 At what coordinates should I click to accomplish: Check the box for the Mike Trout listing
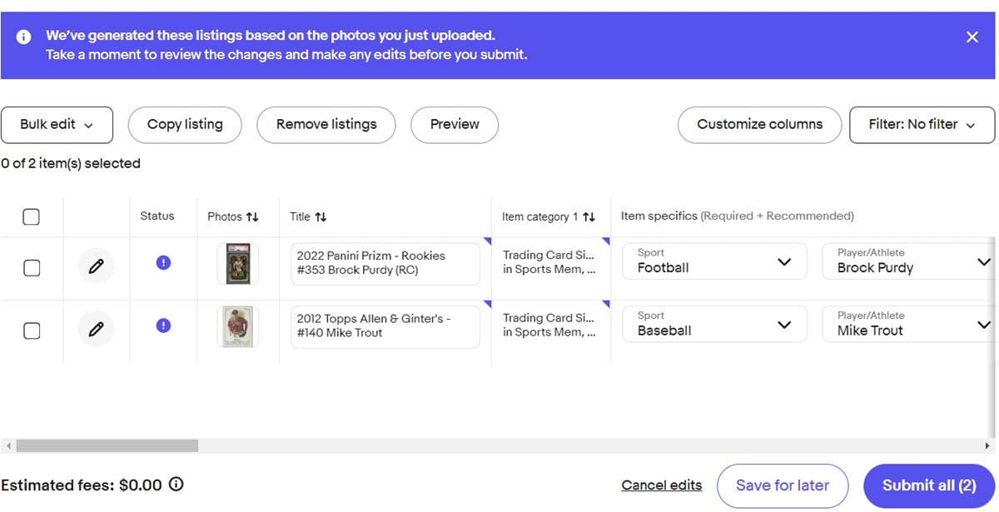[31, 331]
